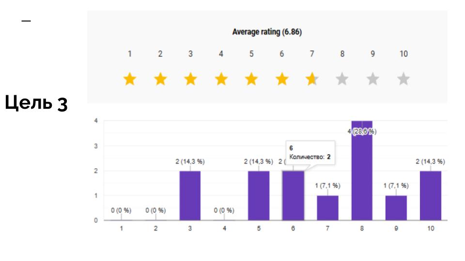Click the fifth gold rating star
The width and height of the screenshot is (465, 261).
[x=251, y=79]
